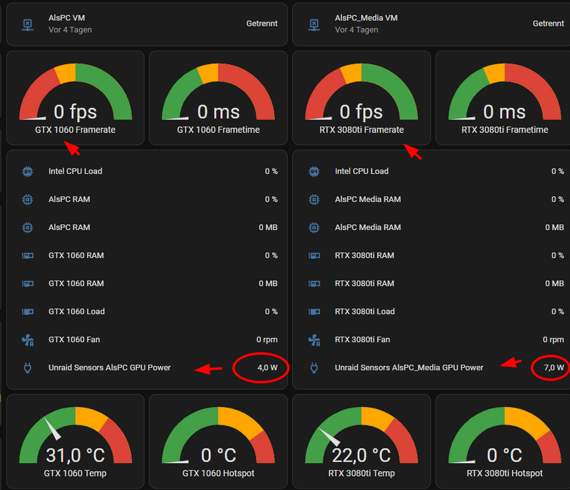Click the RTX 3080ti Fan icon
The image size is (570, 490).
tap(314, 340)
